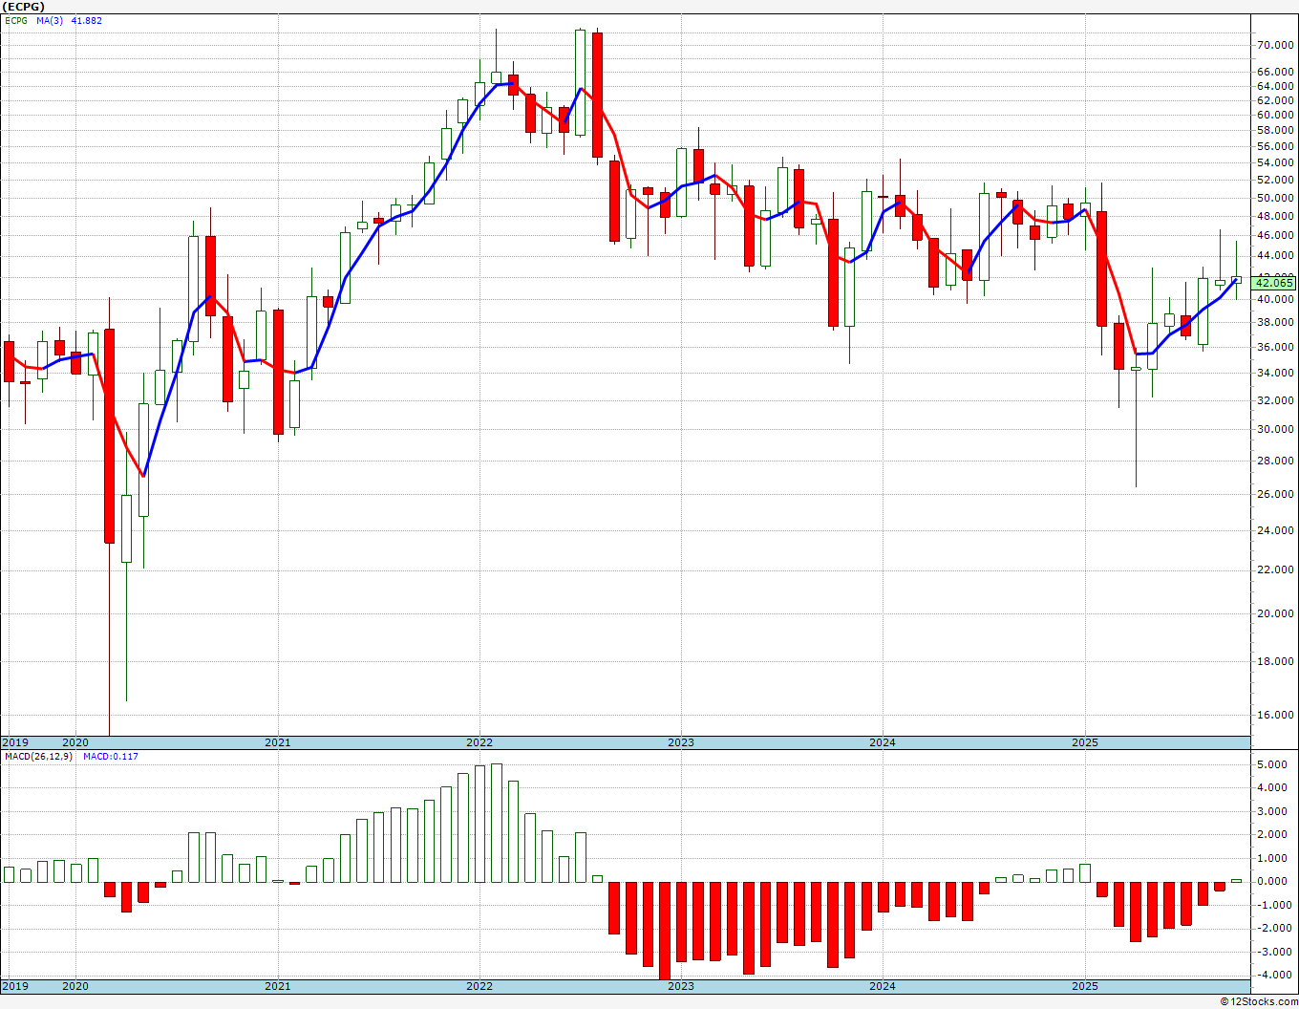Viewport: 1299px width, 1009px height.
Task: Click the 36.000 price axis label
Action: pos(1275,347)
